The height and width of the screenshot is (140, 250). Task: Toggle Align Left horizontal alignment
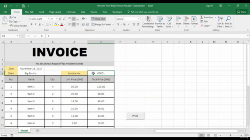pos(70,24)
